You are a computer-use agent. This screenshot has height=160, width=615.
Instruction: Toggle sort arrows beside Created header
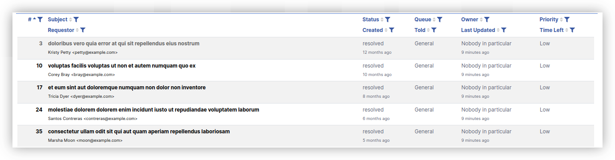[386, 30]
